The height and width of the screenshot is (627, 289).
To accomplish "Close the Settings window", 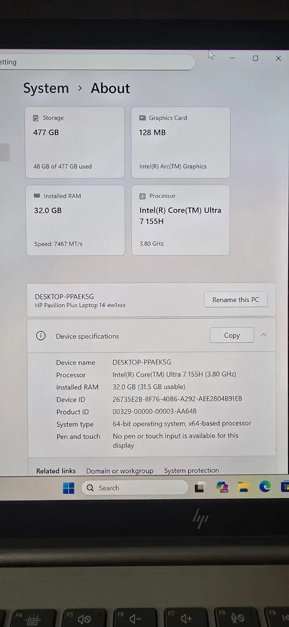I will click(278, 59).
